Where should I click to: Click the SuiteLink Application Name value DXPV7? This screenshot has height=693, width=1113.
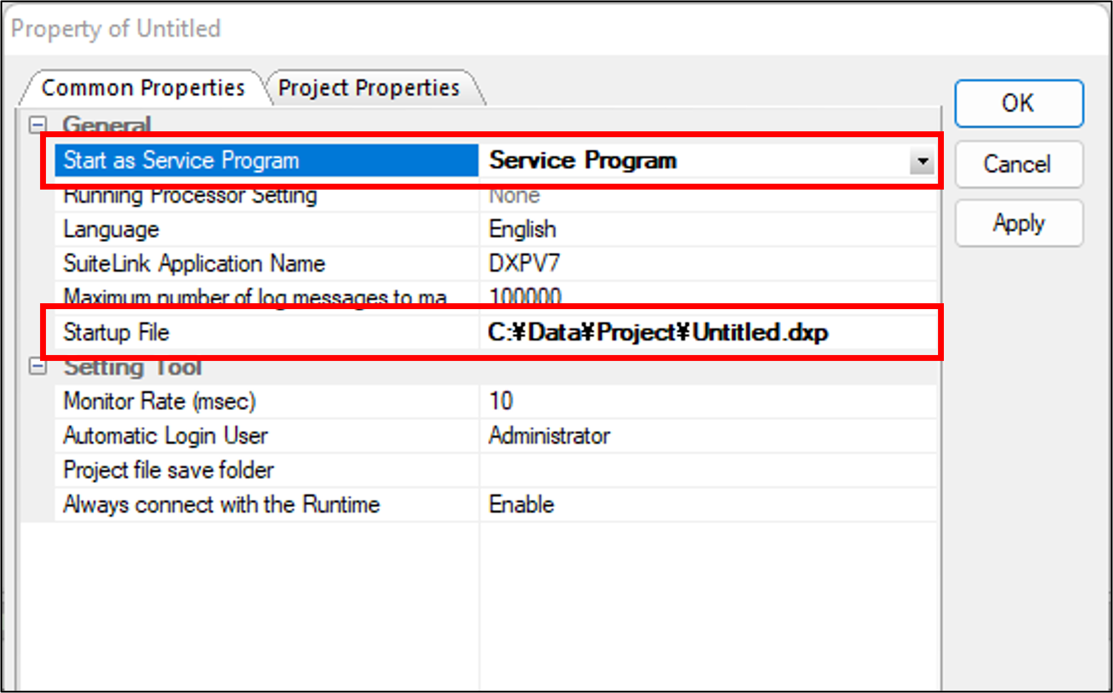524,264
